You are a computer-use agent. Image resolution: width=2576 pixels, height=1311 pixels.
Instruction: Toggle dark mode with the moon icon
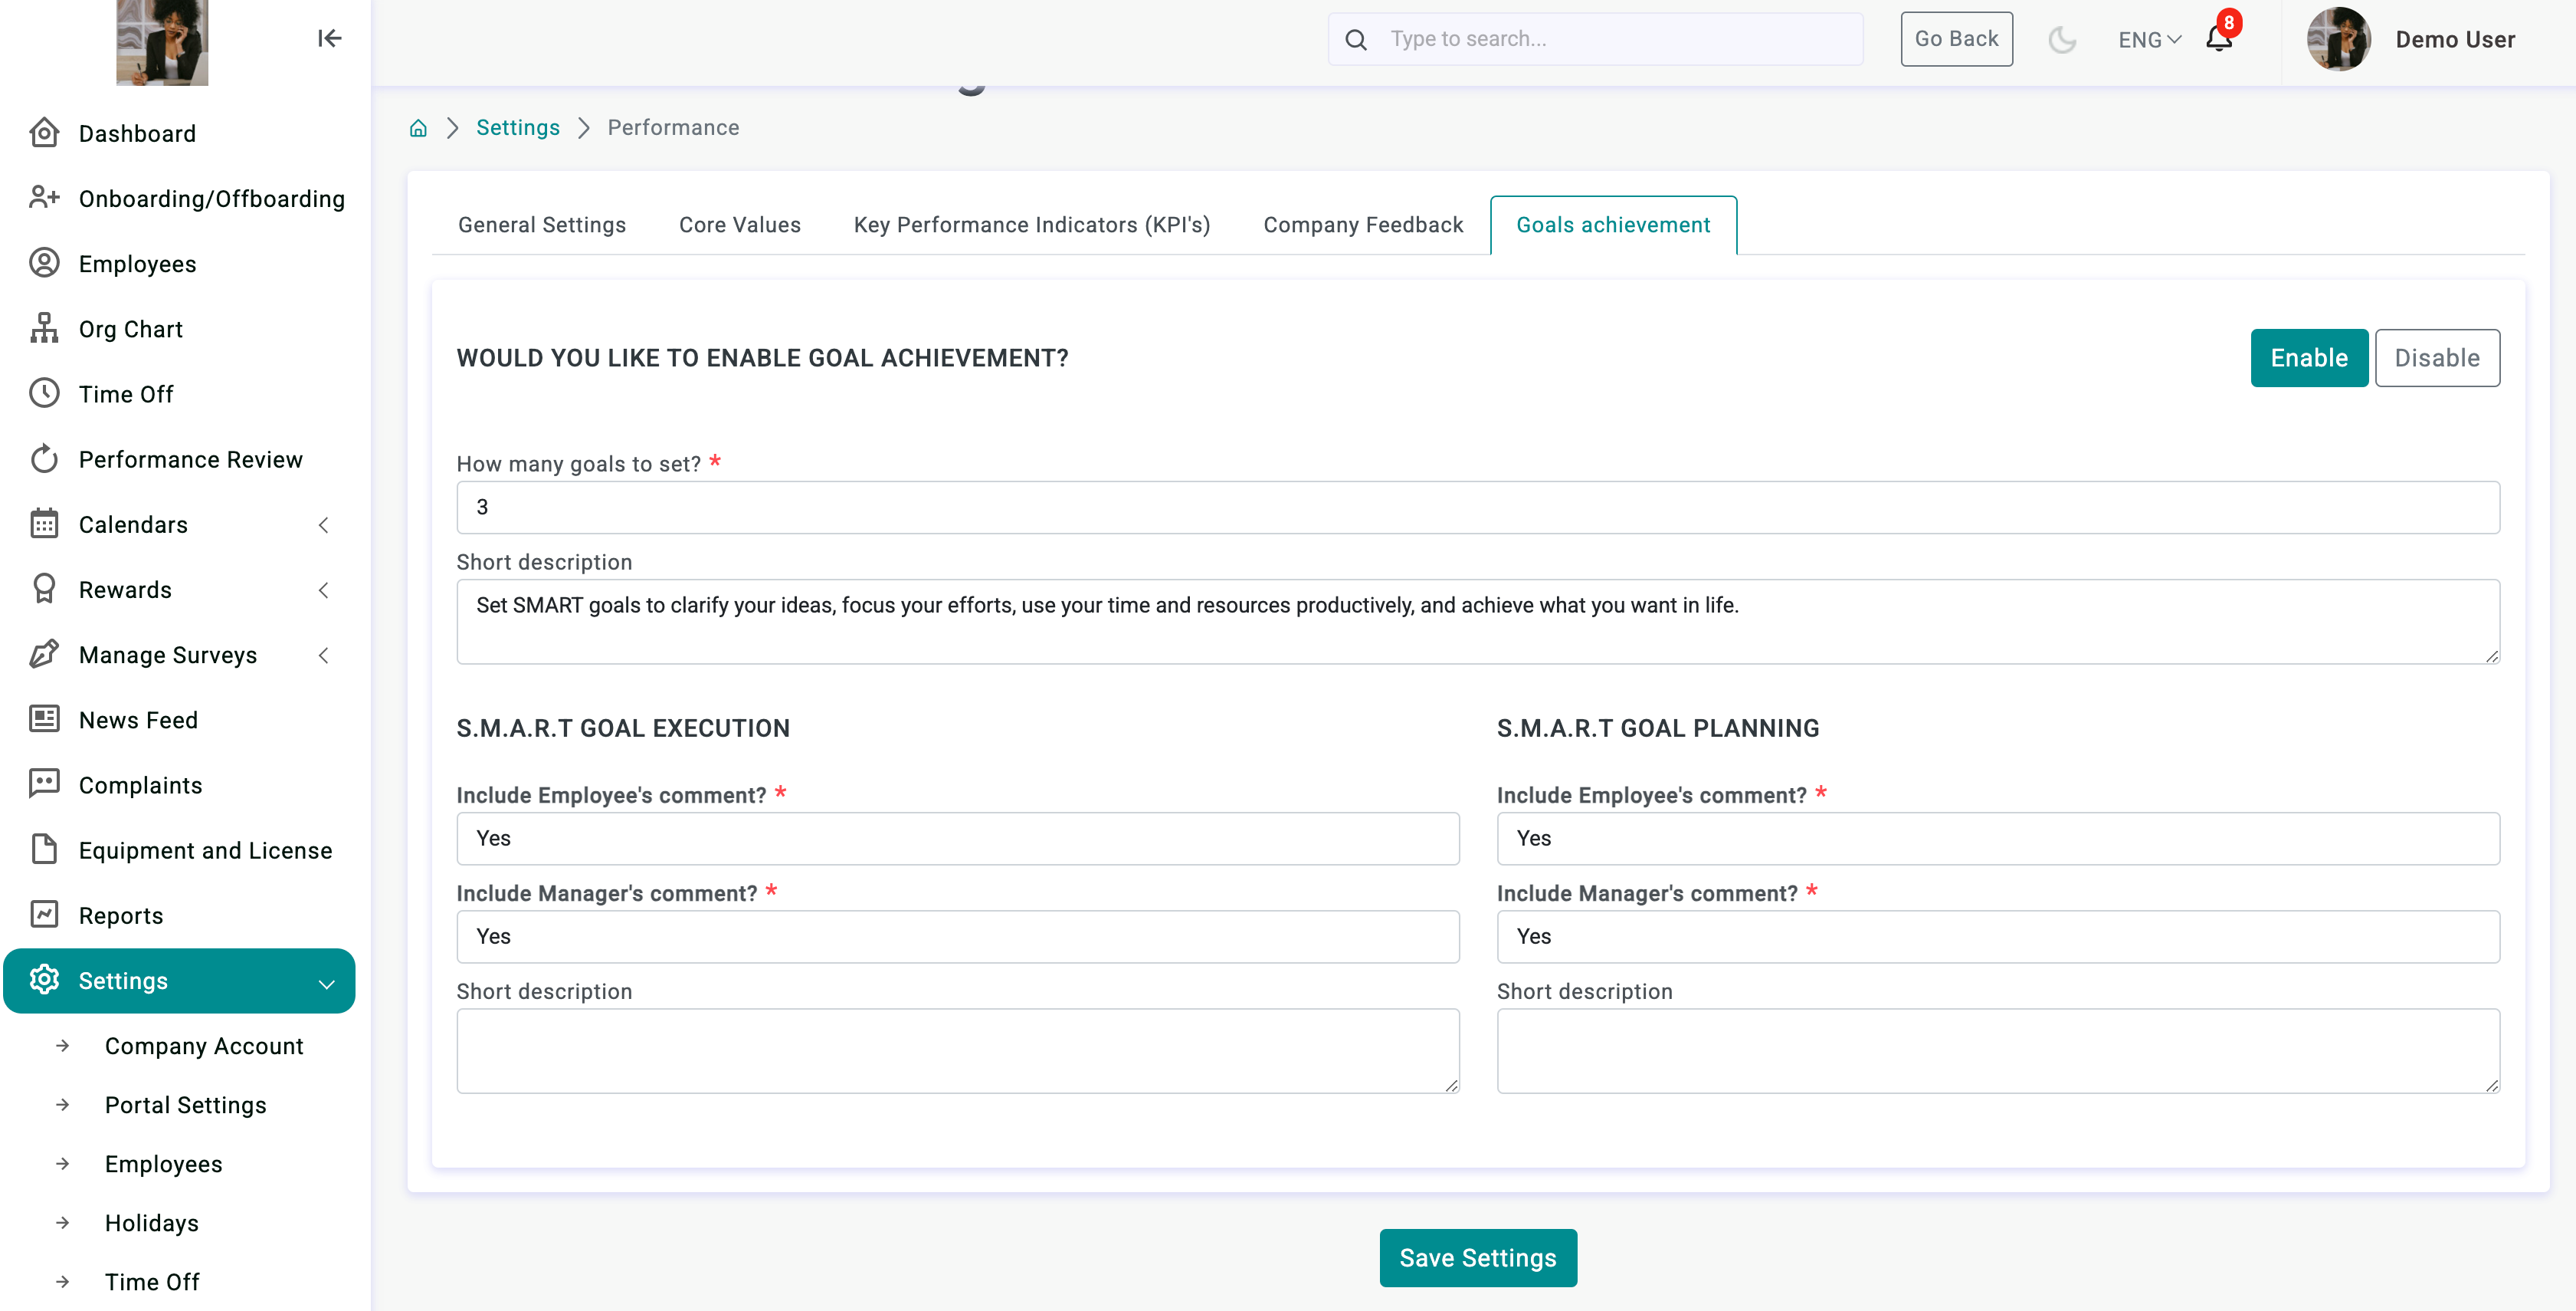(x=2062, y=39)
